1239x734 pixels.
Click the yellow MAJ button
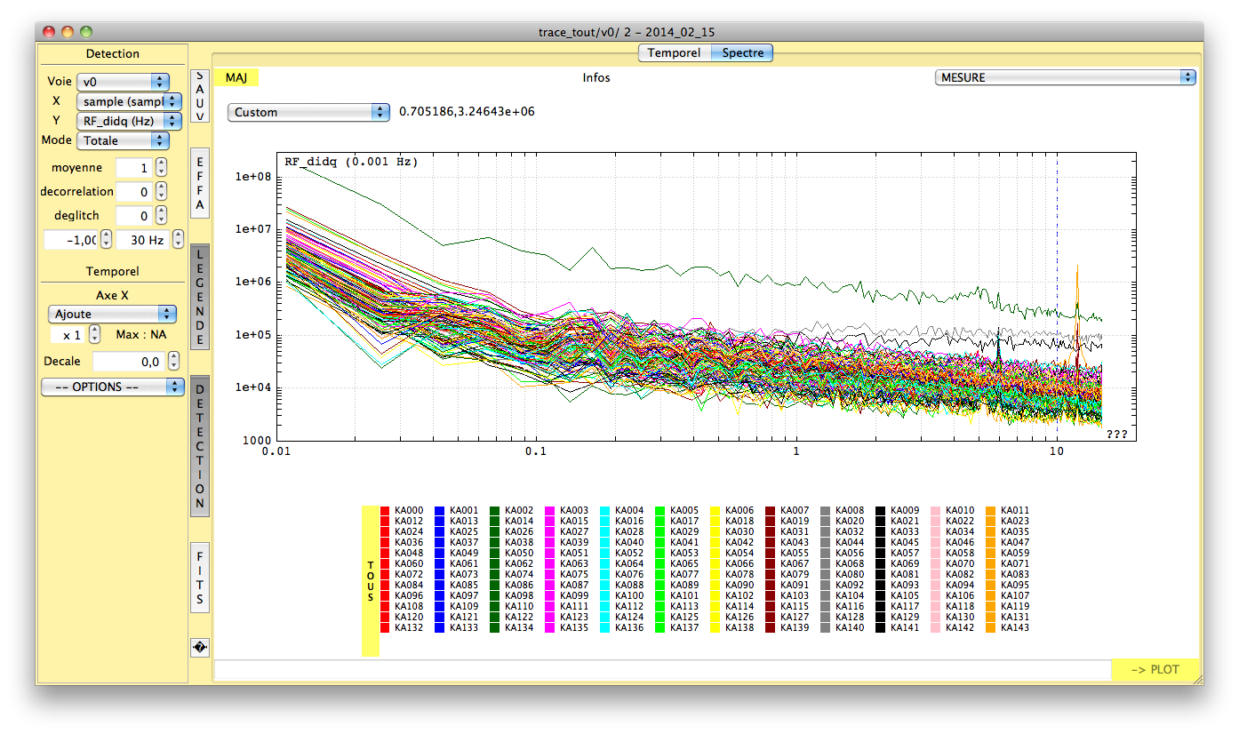236,78
